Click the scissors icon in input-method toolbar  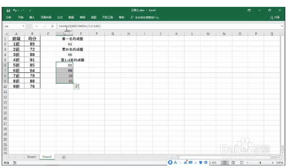pos(186,162)
